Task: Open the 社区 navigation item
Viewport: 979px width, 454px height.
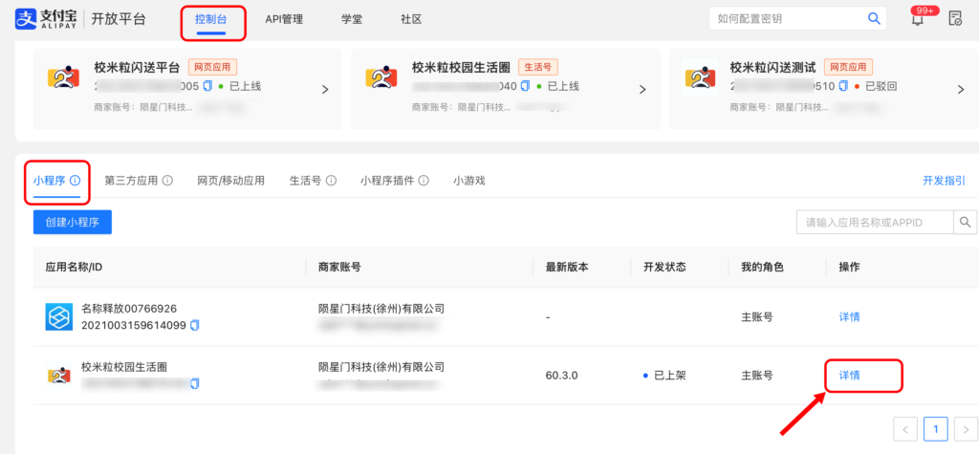Action: point(411,19)
